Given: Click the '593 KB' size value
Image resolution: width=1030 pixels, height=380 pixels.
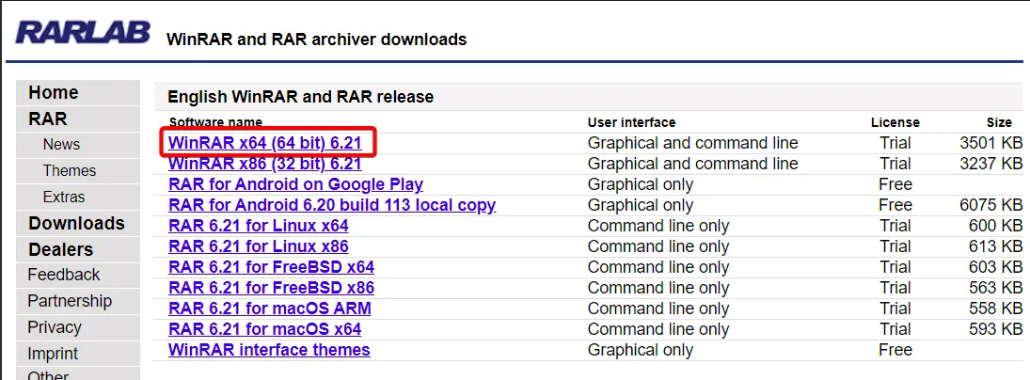Looking at the screenshot, I should point(995,329).
